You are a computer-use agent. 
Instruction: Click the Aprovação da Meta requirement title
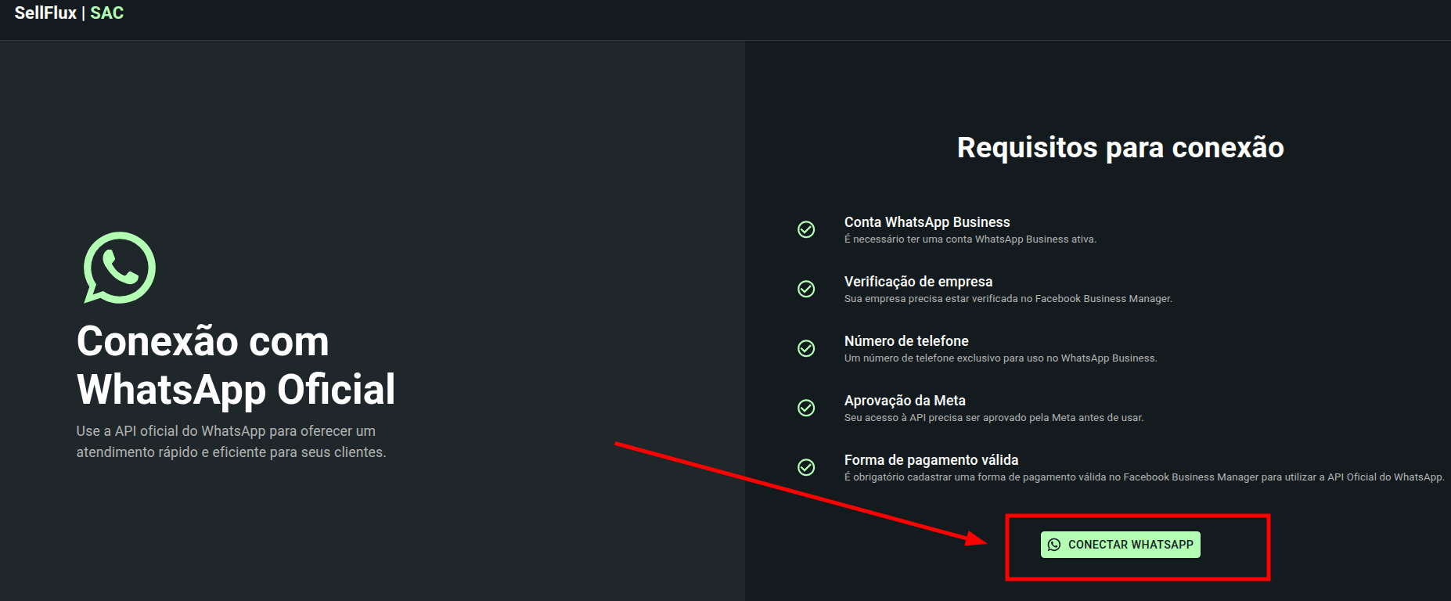point(905,401)
